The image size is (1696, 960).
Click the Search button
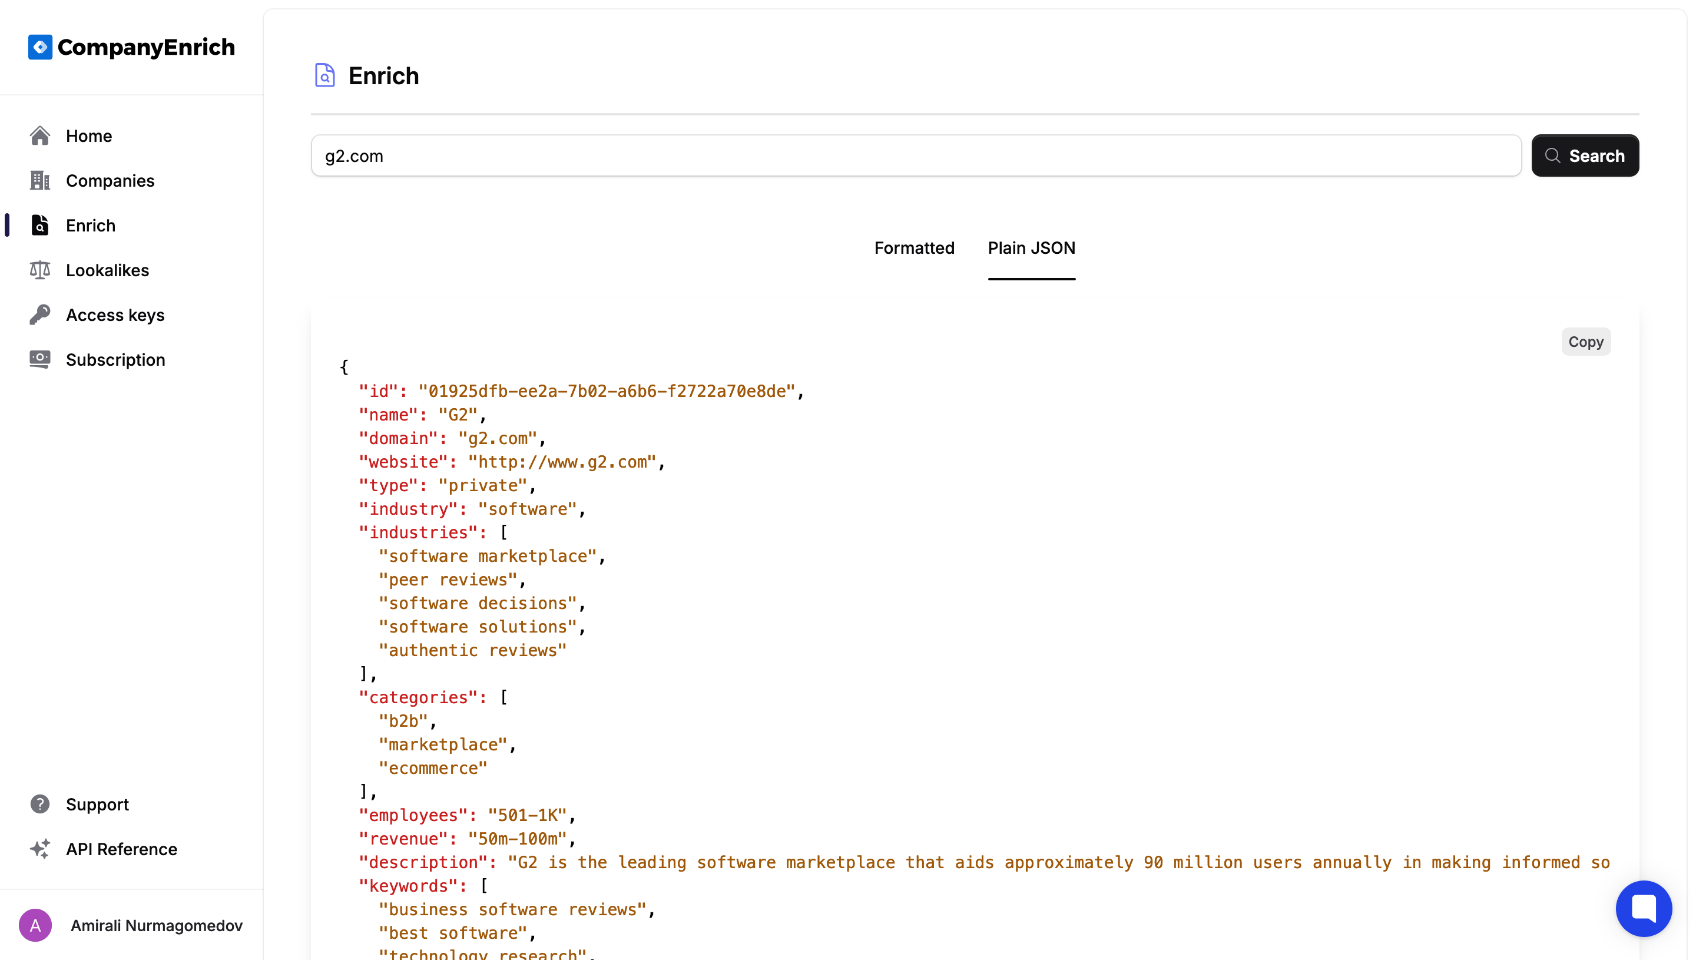click(1585, 155)
